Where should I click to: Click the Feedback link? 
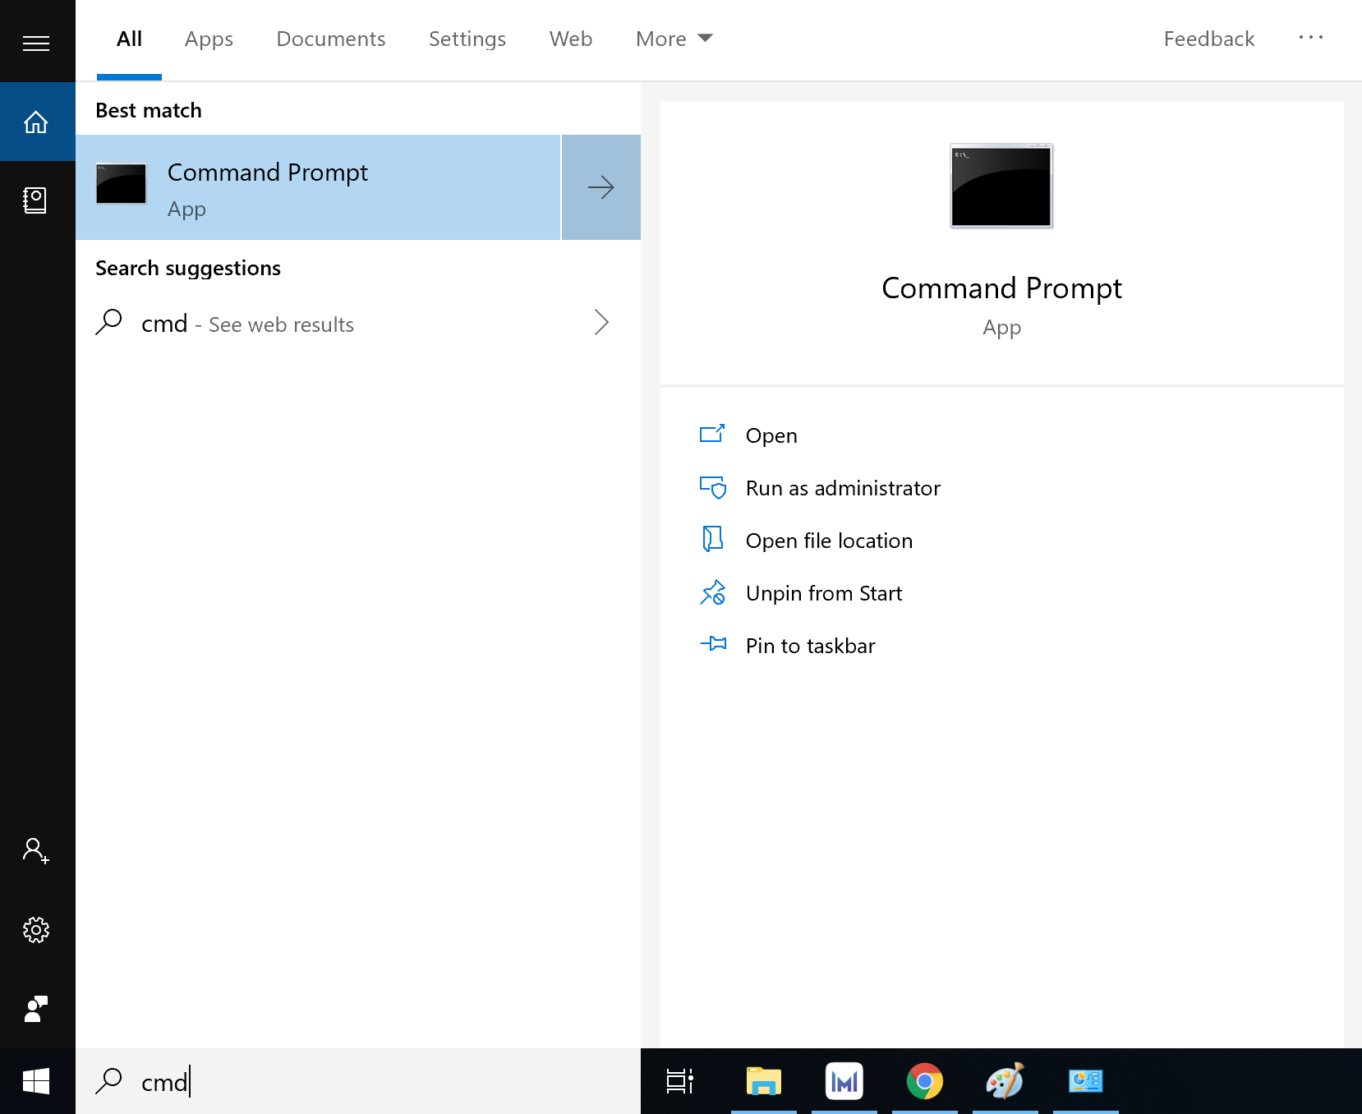(x=1208, y=39)
